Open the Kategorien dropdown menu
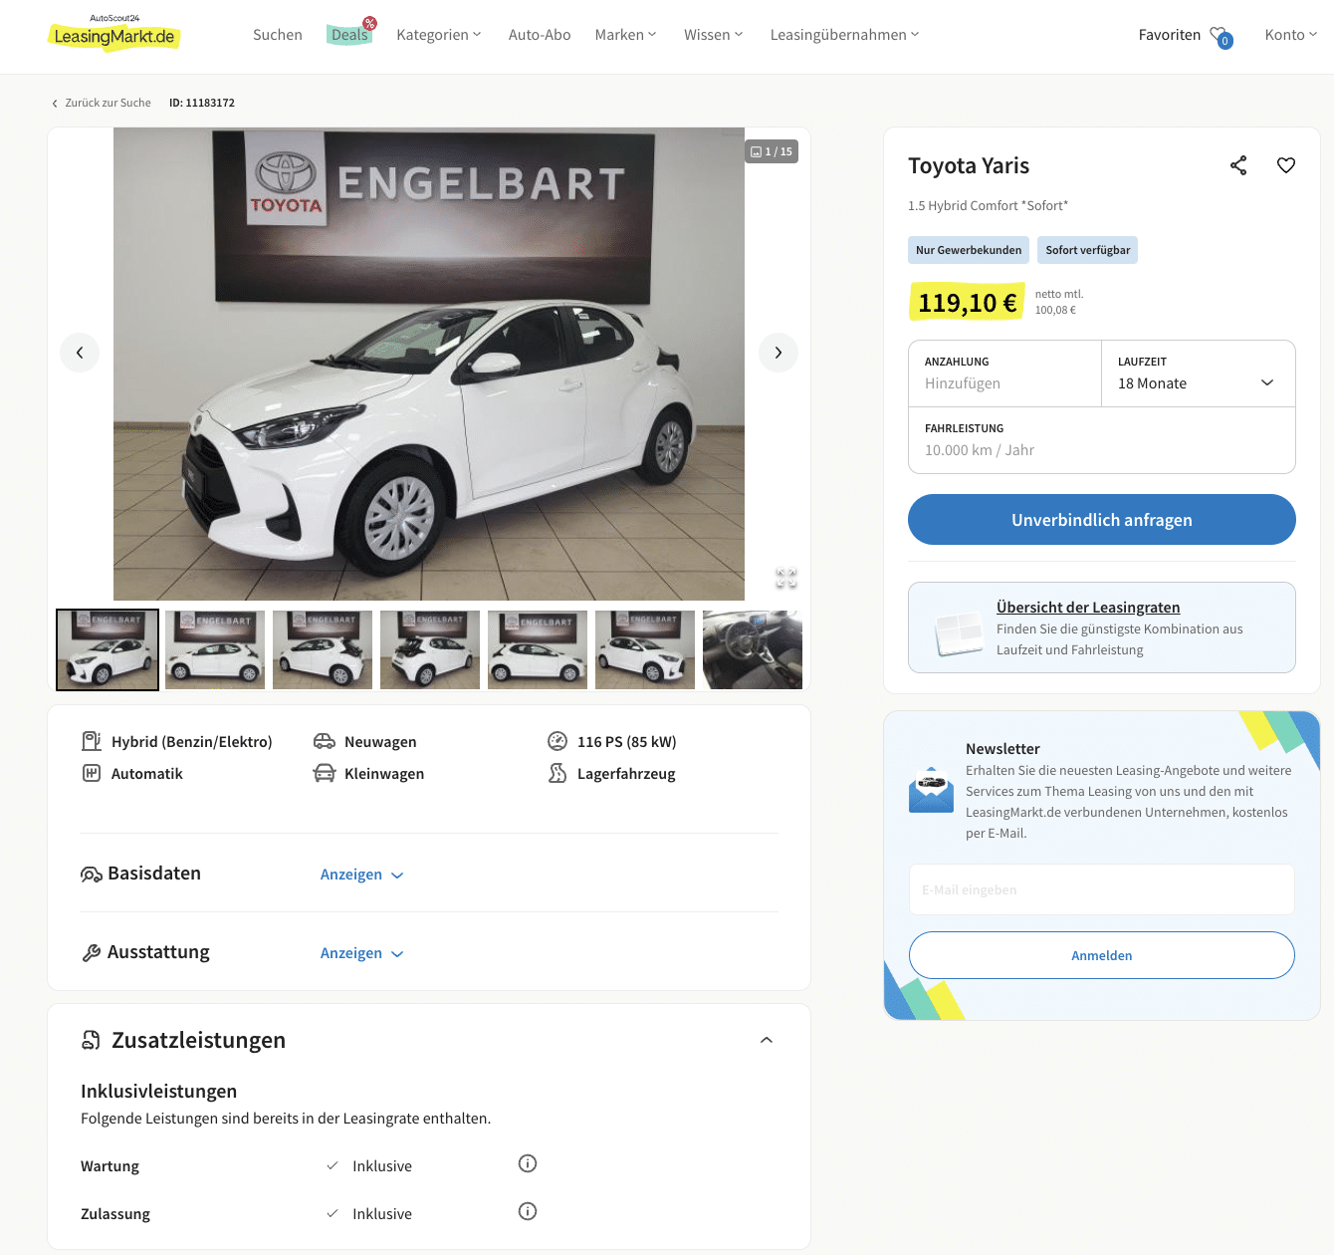 pos(439,35)
